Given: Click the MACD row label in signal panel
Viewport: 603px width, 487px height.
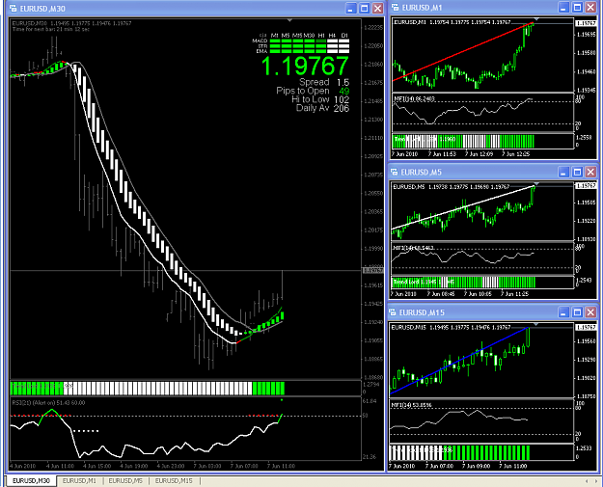Looking at the screenshot, I should [x=260, y=41].
